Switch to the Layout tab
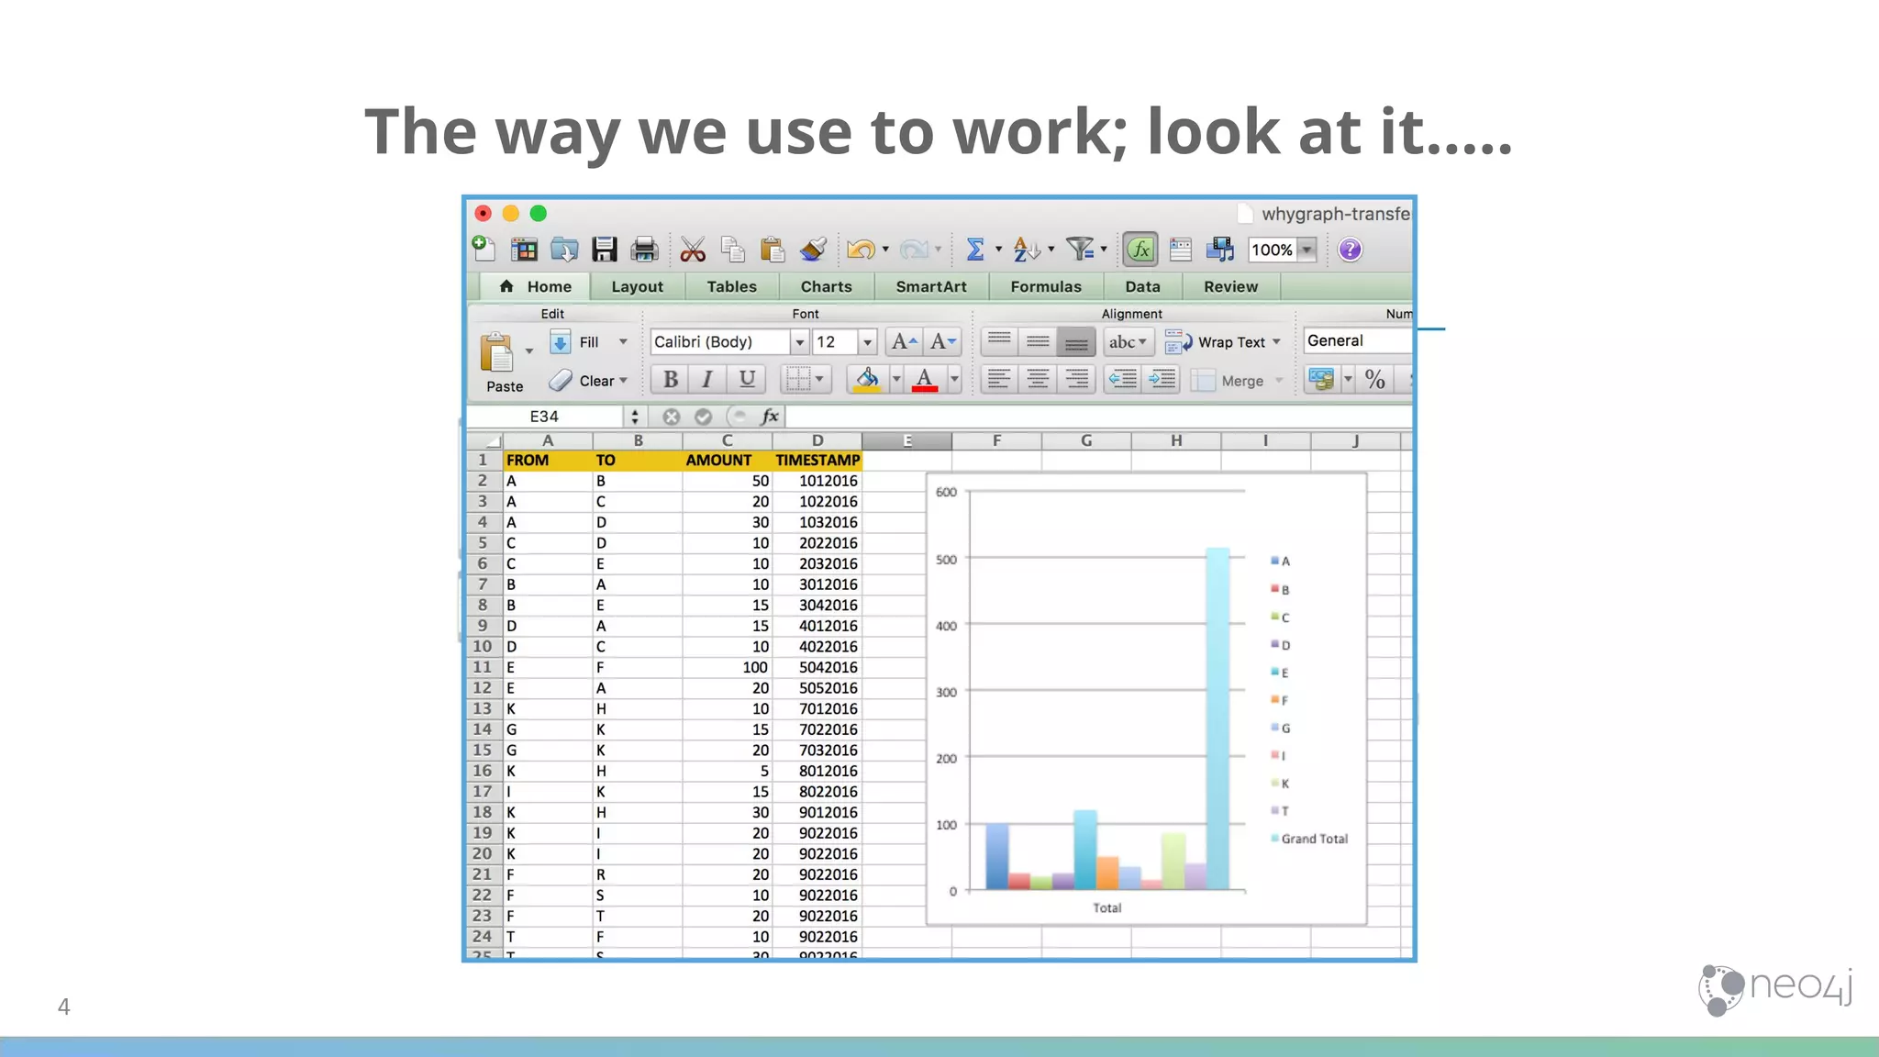The image size is (1879, 1057). pyautogui.click(x=637, y=286)
